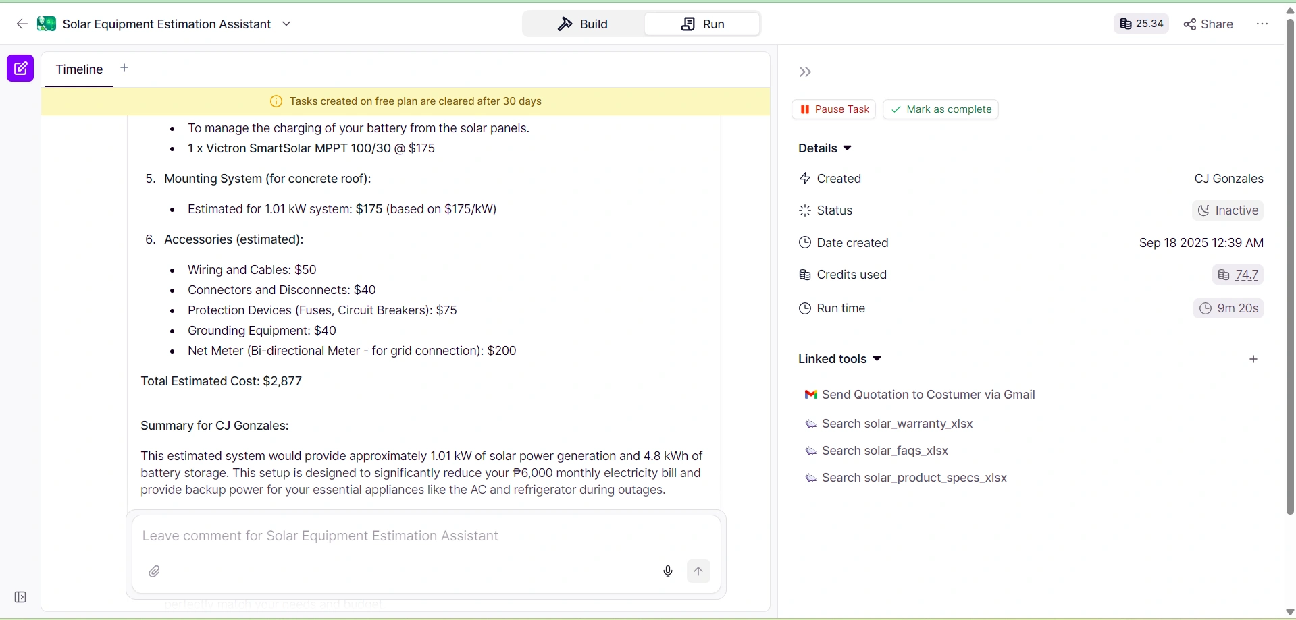Click the microphone voice input icon
The image size is (1296, 620).
click(x=667, y=571)
